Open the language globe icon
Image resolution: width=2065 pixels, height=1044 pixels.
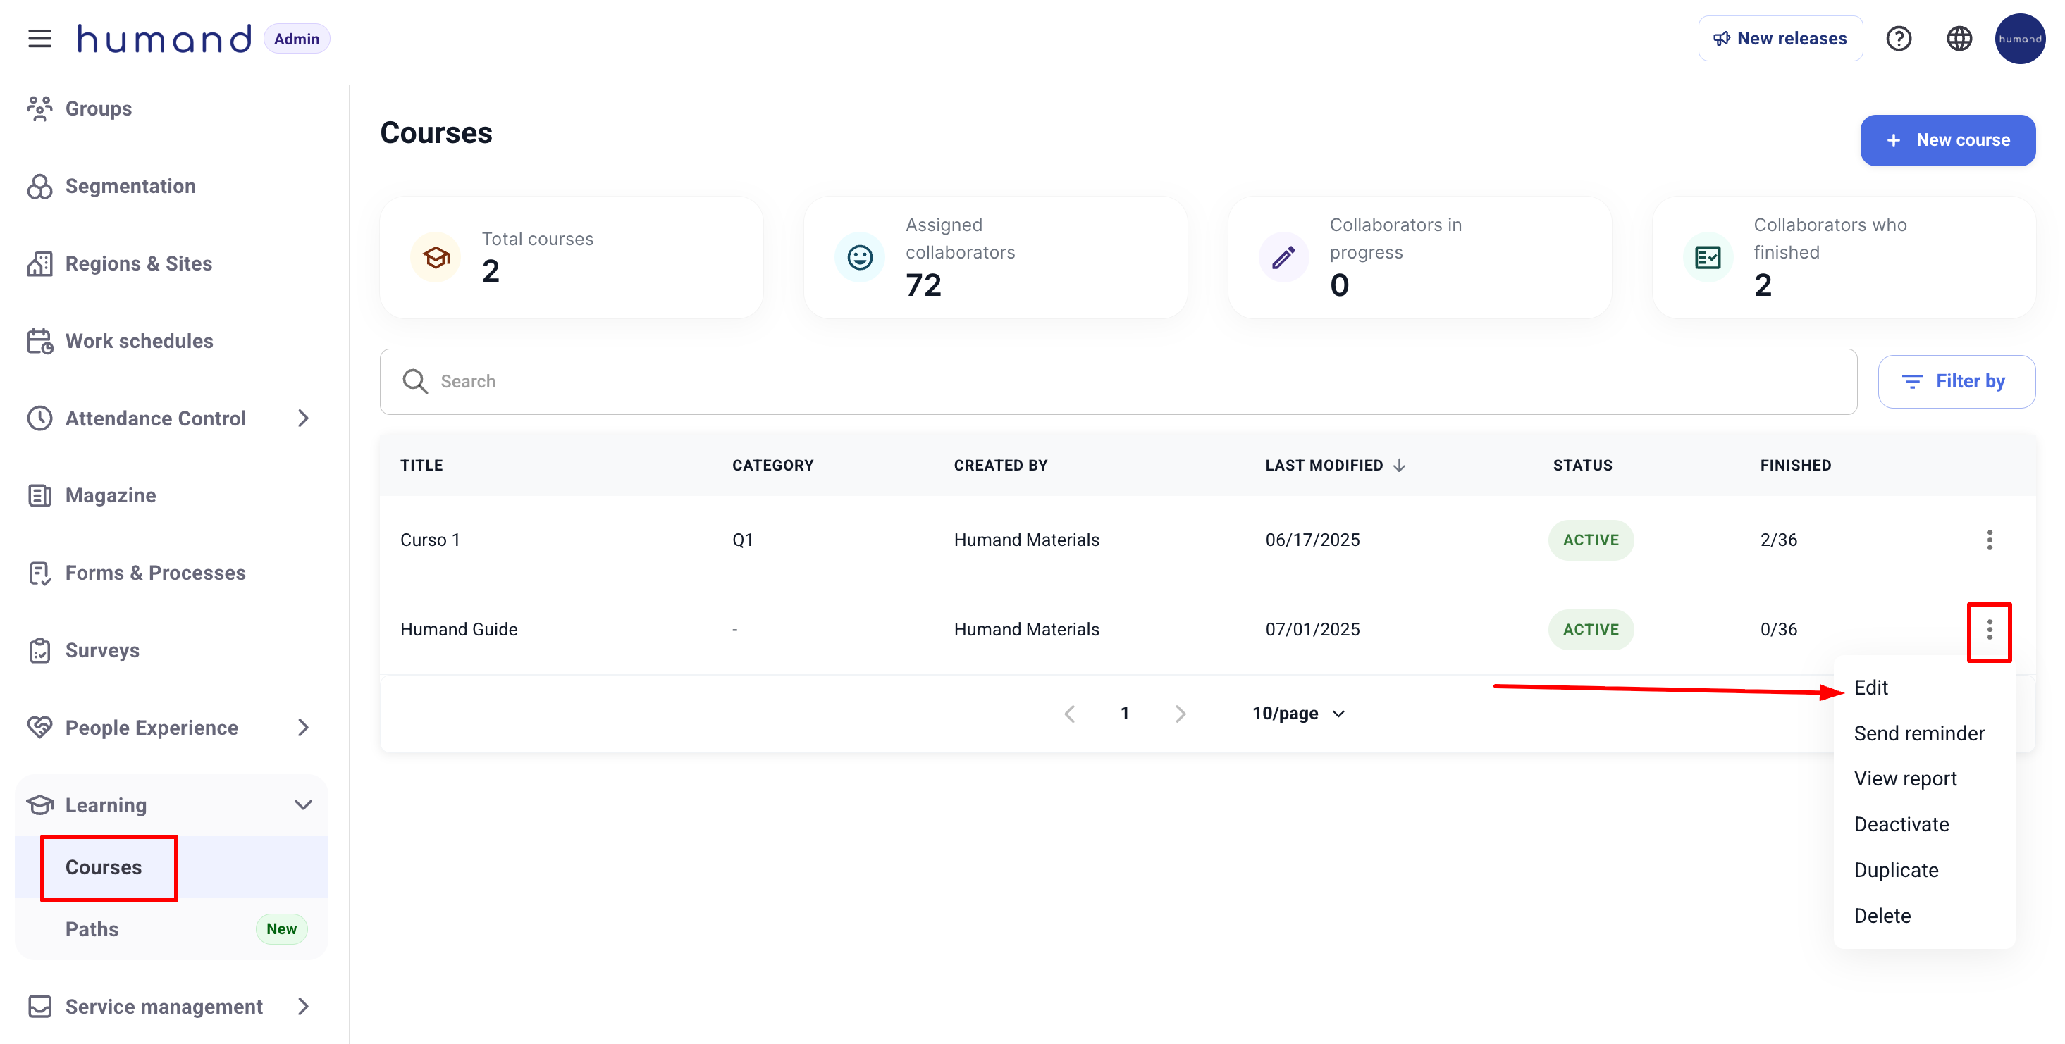pyautogui.click(x=1959, y=39)
